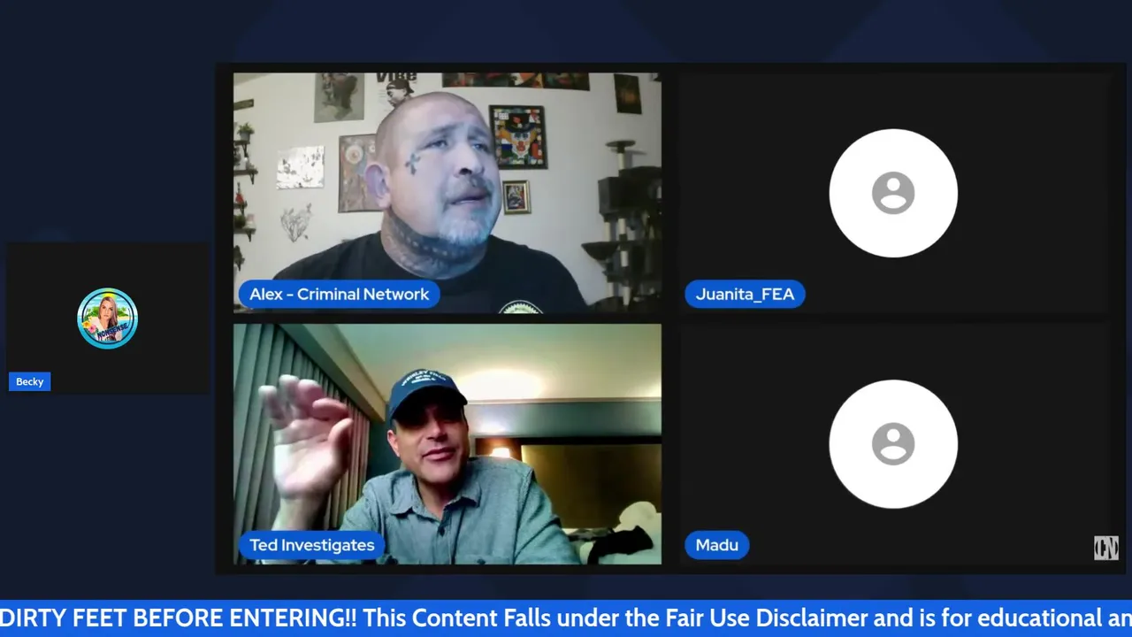The height and width of the screenshot is (637, 1132).
Task: Click the Juanita_FEA name tag
Action: [x=745, y=295]
